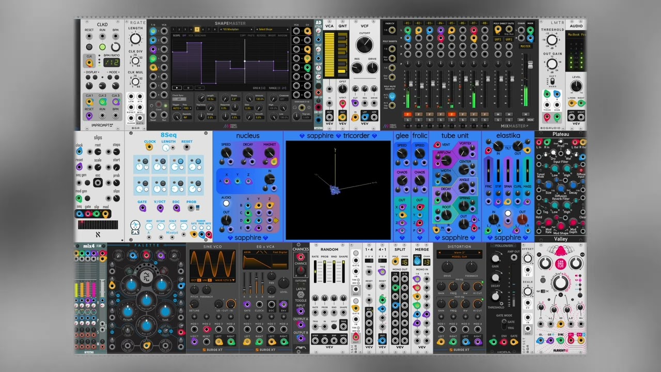Click the VCF CUTOFF knob
Image resolution: width=661 pixels, height=372 pixels.
[365, 44]
